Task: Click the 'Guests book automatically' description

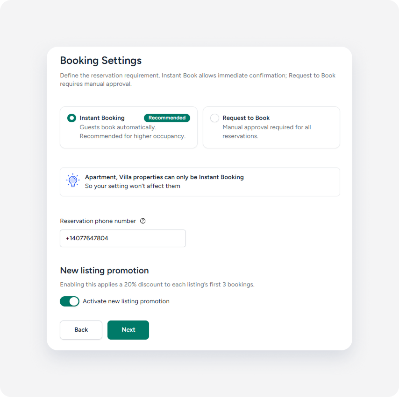Action: tap(133, 132)
